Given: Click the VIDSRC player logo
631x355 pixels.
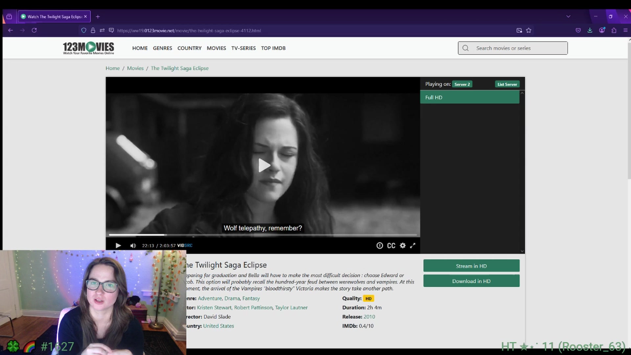Looking at the screenshot, I should click(x=185, y=246).
